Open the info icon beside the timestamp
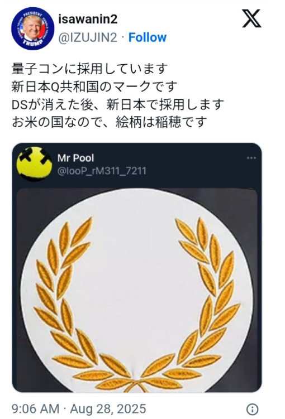 coord(252,409)
